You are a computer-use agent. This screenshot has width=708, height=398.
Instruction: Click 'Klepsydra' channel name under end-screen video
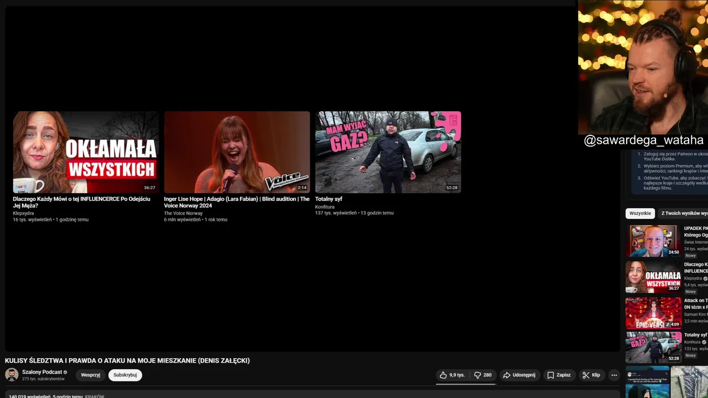pyautogui.click(x=23, y=213)
